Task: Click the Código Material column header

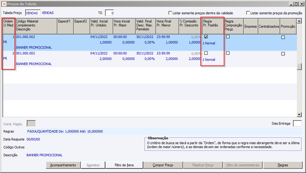Action: click(x=36, y=26)
